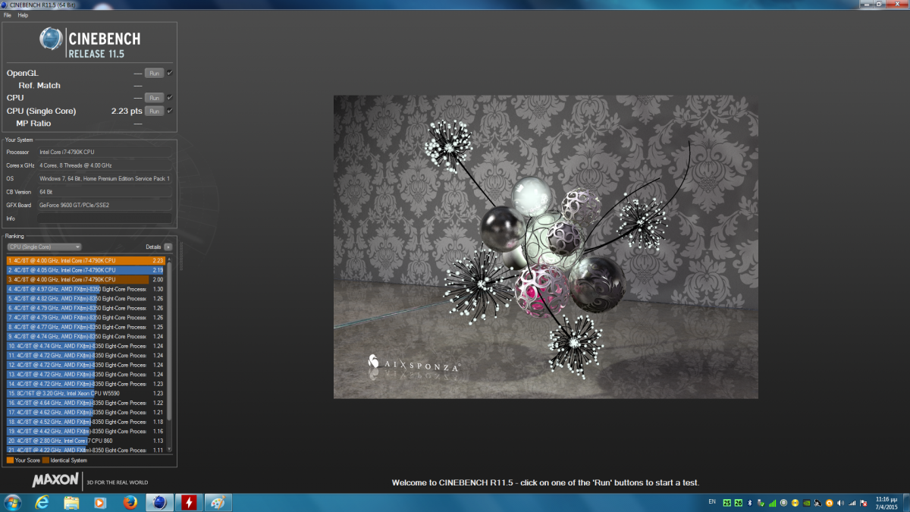910x512 pixels.
Task: Switch to Paint taskbar button
Action: click(218, 502)
